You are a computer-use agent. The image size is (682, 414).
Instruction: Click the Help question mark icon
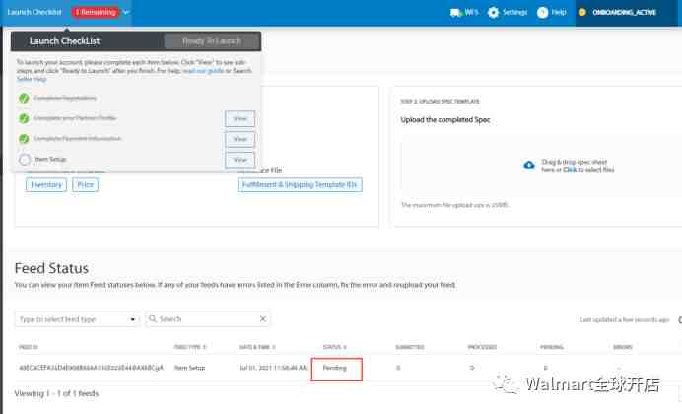tap(542, 12)
